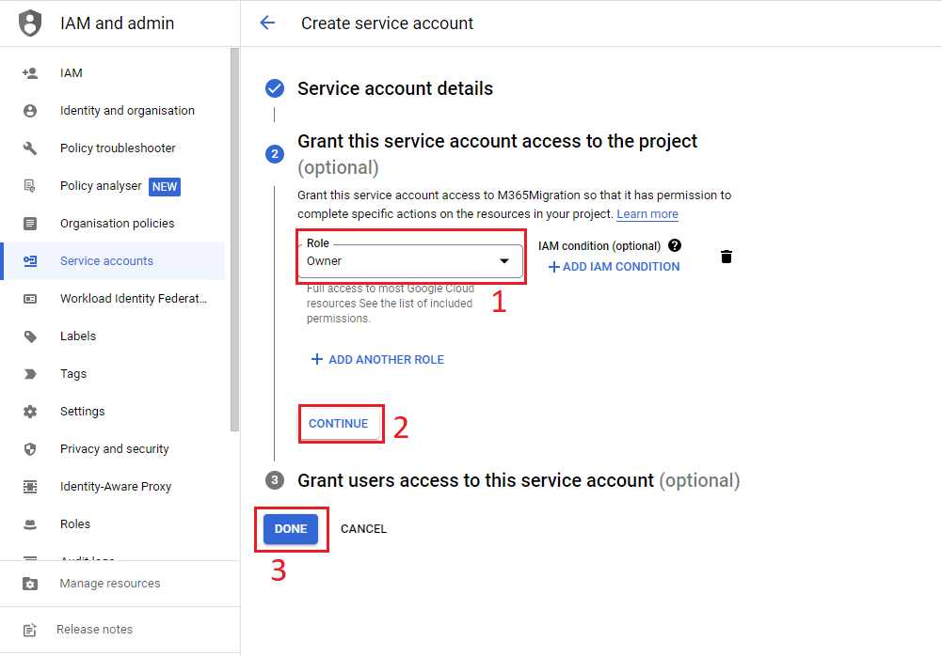Image resolution: width=942 pixels, height=656 pixels.
Task: Click the Settings gear icon in sidebar
Action: [30, 411]
